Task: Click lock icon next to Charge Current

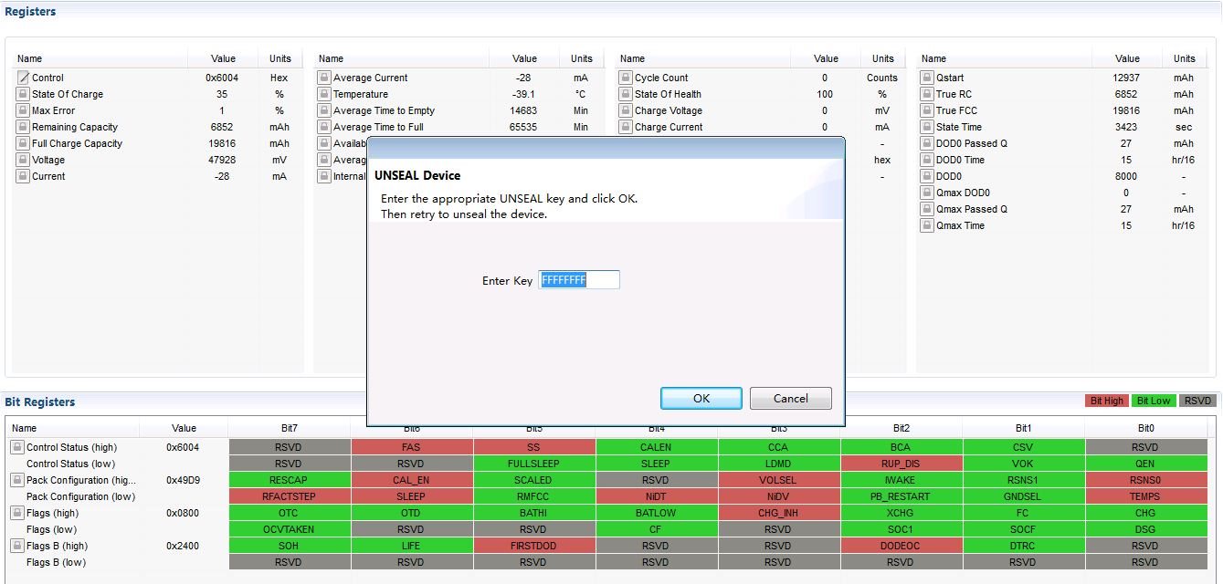Action: [626, 127]
